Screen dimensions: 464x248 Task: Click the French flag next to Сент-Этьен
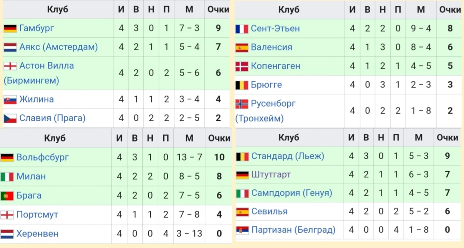click(242, 29)
